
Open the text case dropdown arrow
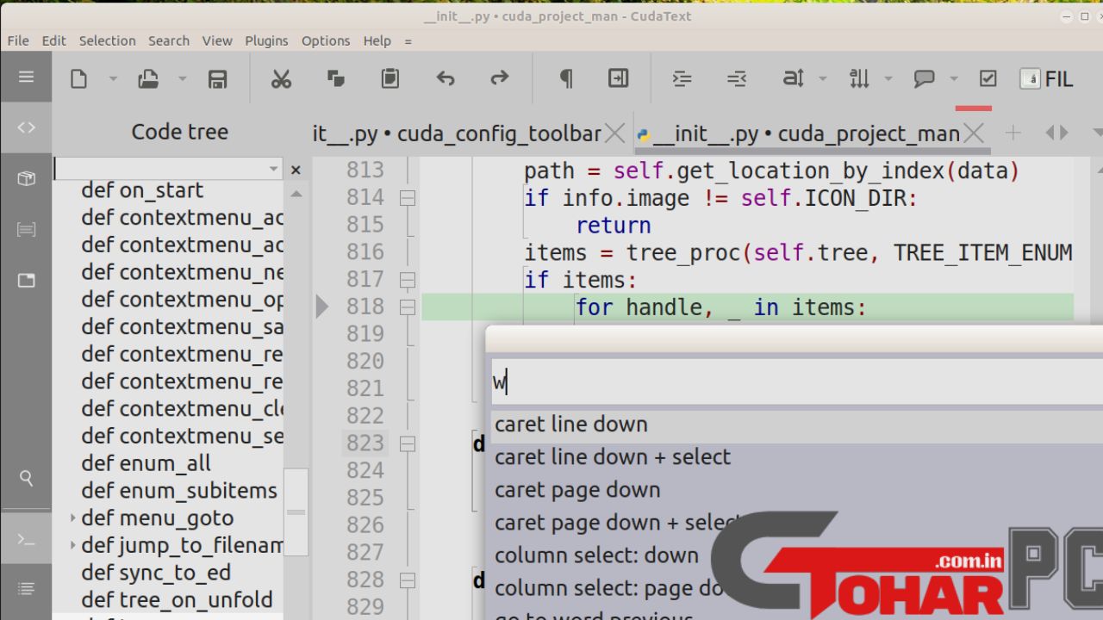(823, 79)
